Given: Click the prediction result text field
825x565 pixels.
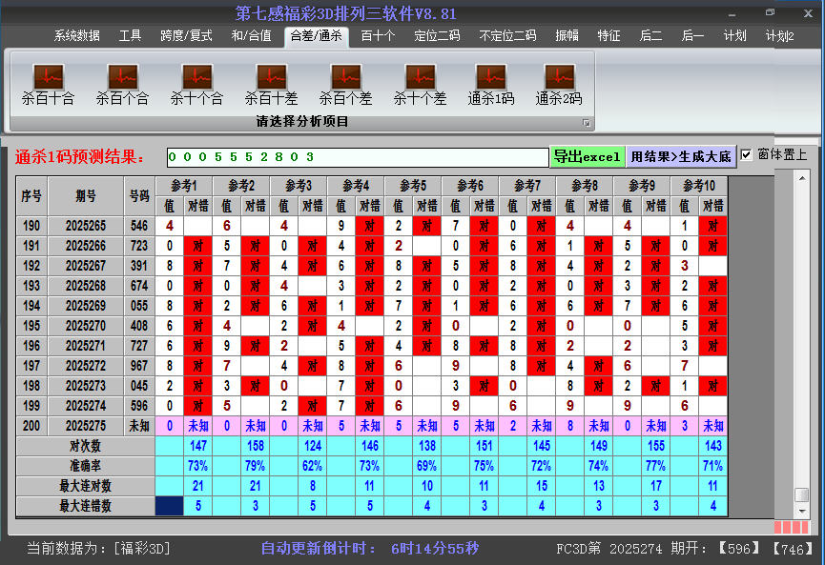Looking at the screenshot, I should (358, 156).
